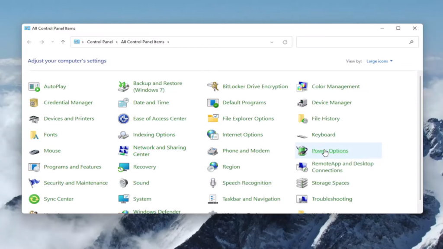The height and width of the screenshot is (249, 443).
Task: Click the search magnifier icon
Action: click(411, 42)
